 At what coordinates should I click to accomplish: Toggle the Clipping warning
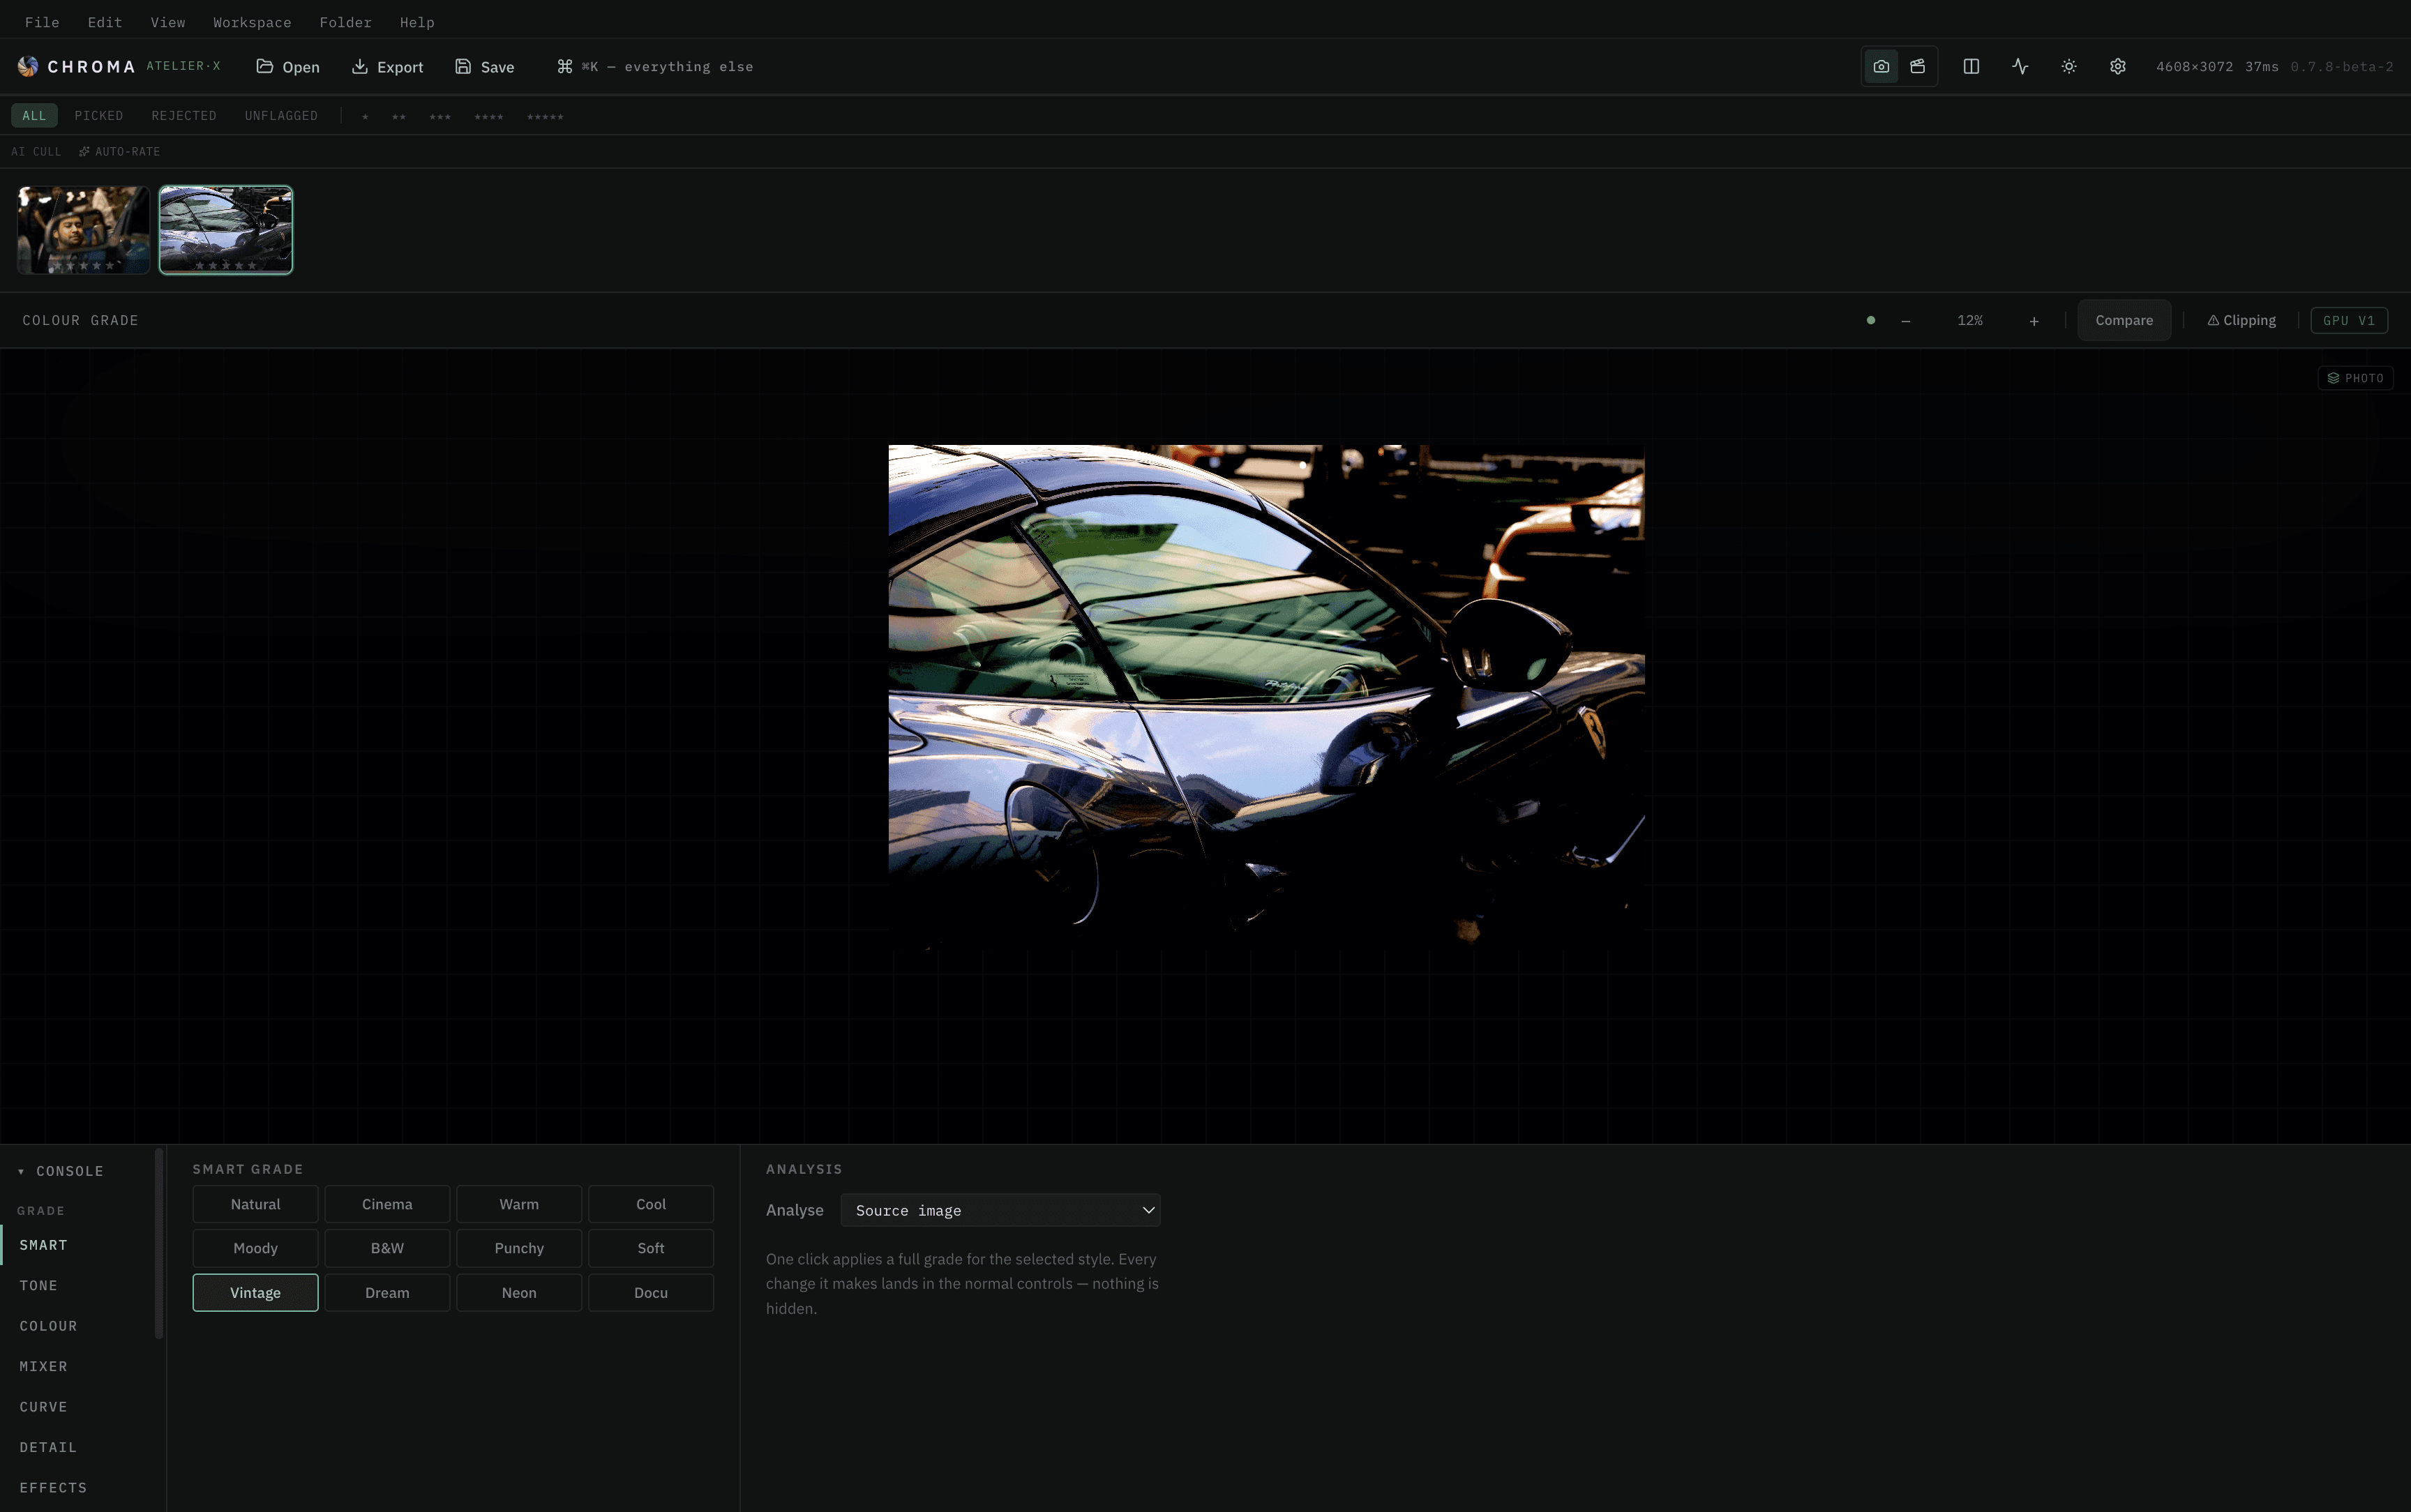(x=2241, y=321)
